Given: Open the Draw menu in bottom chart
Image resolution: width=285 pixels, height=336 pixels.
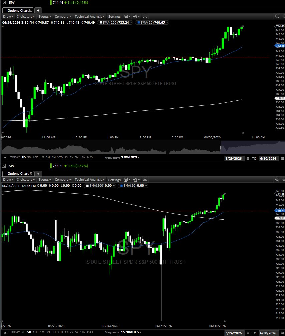Looking at the screenshot, I should click(8, 180).
